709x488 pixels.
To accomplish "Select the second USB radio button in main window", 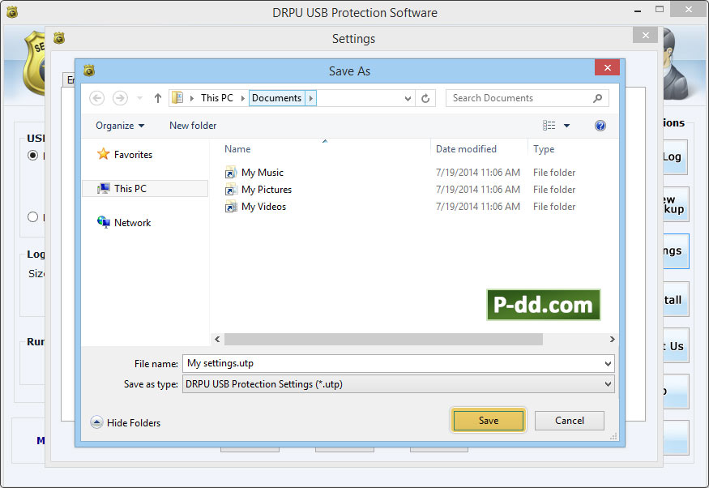I will (32, 216).
